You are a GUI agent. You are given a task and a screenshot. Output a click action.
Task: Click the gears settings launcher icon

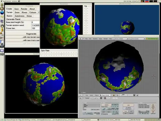point(2,46)
